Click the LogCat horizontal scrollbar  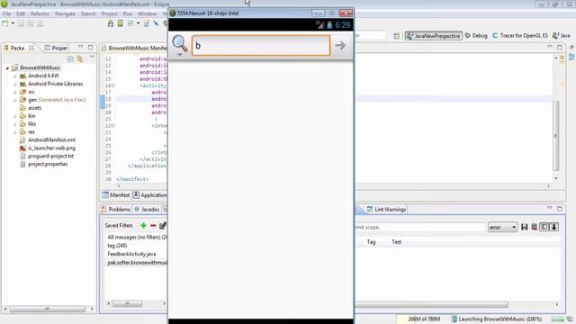pyautogui.click(x=432, y=304)
